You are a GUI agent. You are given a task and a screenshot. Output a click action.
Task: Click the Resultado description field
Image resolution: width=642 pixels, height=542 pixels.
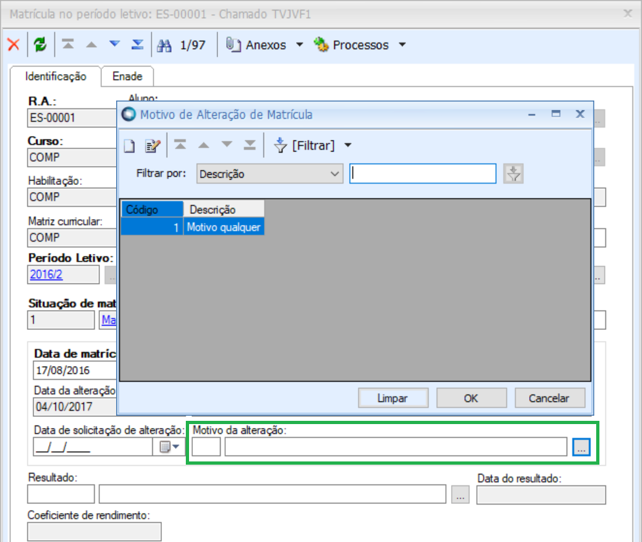[x=273, y=494]
